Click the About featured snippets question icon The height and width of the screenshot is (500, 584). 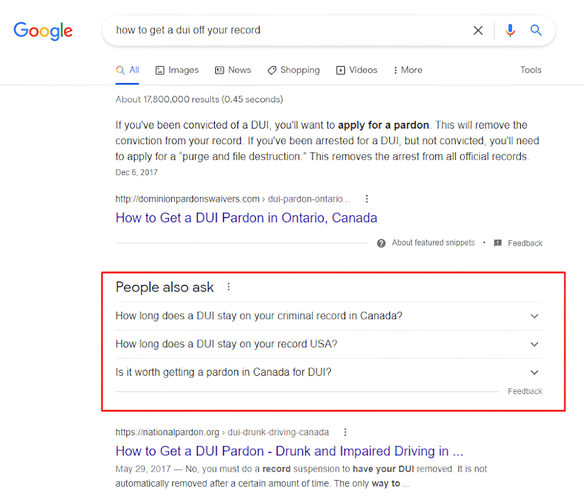pos(381,243)
